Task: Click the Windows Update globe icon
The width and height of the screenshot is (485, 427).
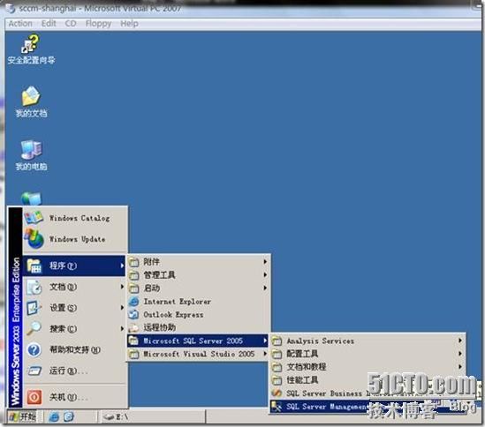Action: pos(34,238)
